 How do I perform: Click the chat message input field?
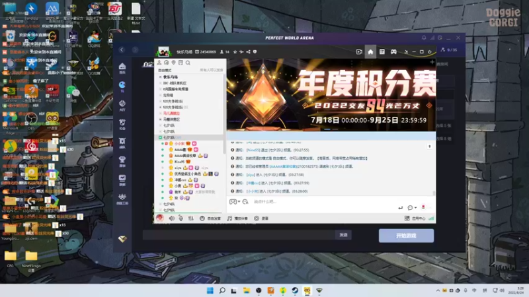pos(324,202)
